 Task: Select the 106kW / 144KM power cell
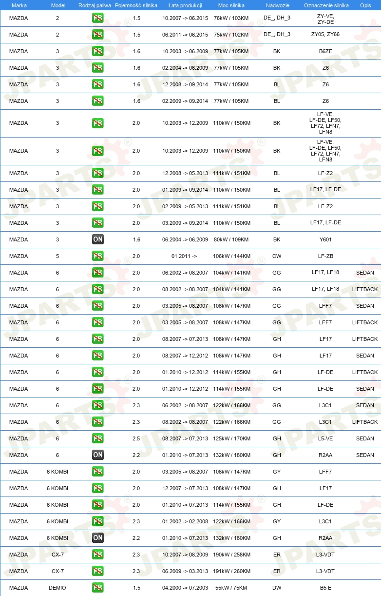(x=231, y=257)
